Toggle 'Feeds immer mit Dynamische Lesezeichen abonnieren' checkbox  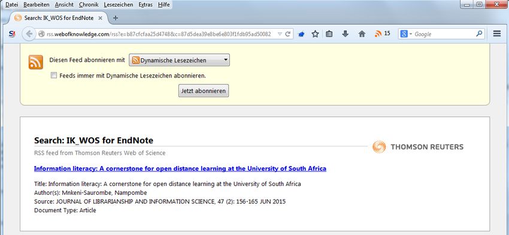tap(53, 76)
